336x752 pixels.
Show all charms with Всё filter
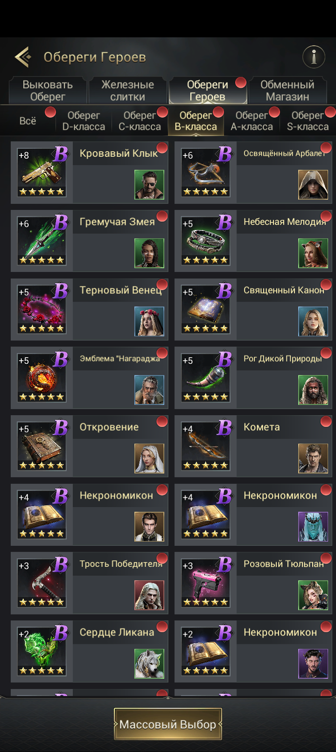pyautogui.click(x=28, y=121)
